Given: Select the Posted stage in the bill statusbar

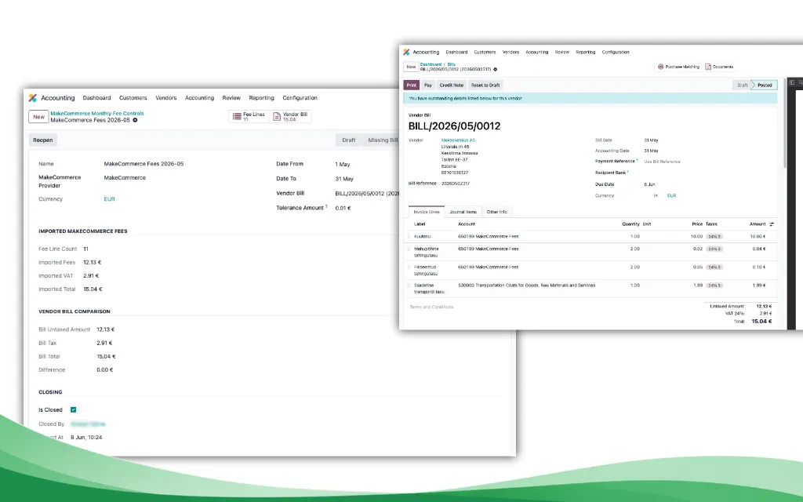Looking at the screenshot, I should point(765,85).
